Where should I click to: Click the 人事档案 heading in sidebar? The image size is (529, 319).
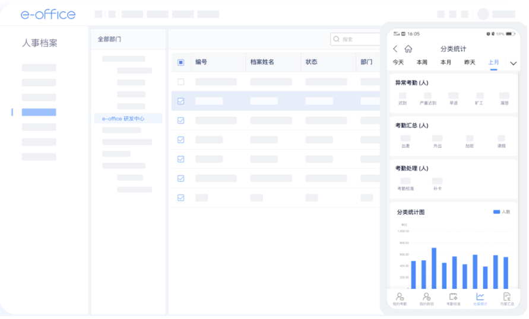tap(39, 43)
